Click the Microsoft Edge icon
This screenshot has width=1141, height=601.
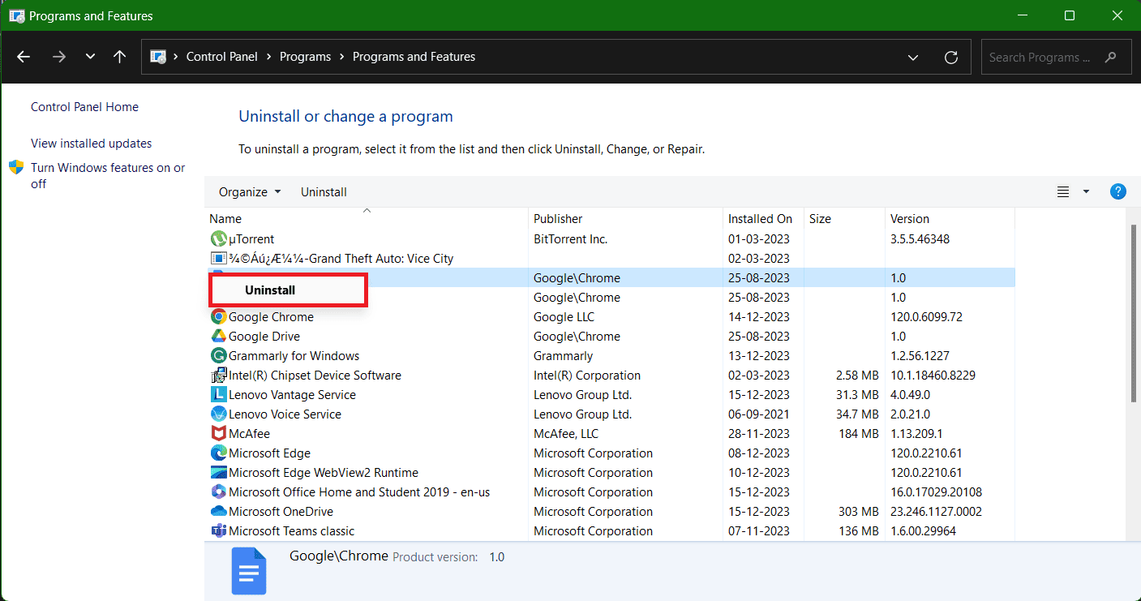tap(218, 453)
